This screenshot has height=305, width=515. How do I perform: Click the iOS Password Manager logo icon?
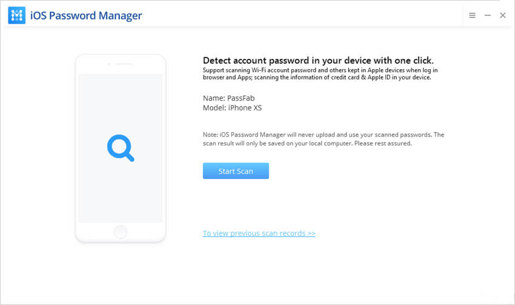17,15
